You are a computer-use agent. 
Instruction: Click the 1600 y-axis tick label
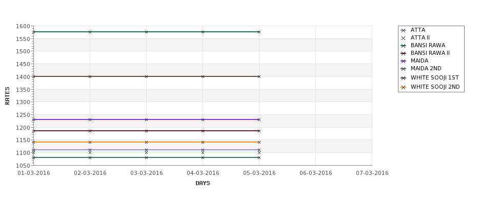tap(23, 26)
